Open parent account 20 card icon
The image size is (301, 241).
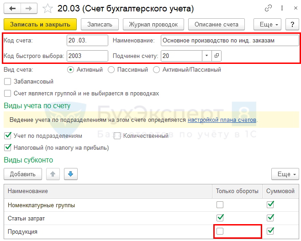click(217, 56)
